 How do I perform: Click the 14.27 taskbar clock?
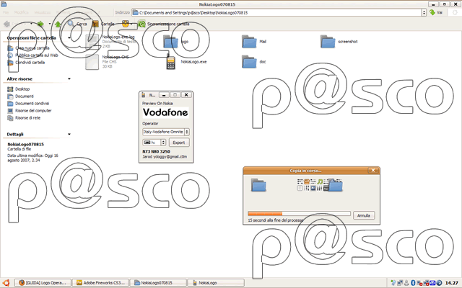coord(452,283)
